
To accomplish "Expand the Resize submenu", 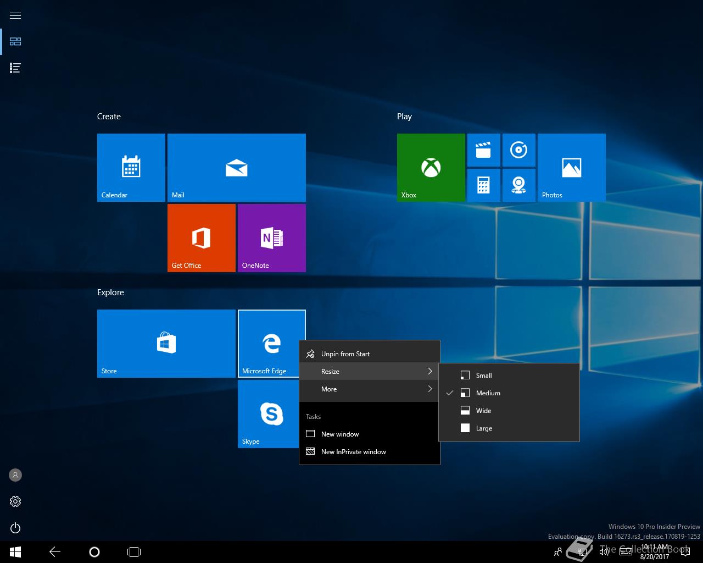I will (x=370, y=372).
